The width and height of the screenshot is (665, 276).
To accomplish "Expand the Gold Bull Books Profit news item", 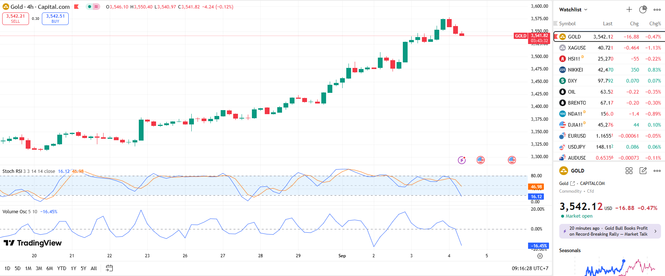I will tap(610, 231).
